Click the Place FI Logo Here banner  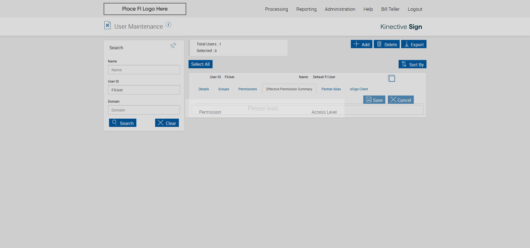145,9
